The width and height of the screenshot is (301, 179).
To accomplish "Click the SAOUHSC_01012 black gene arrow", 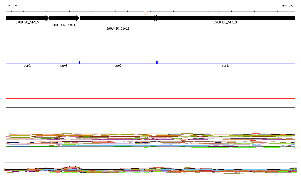I will (118, 18).
